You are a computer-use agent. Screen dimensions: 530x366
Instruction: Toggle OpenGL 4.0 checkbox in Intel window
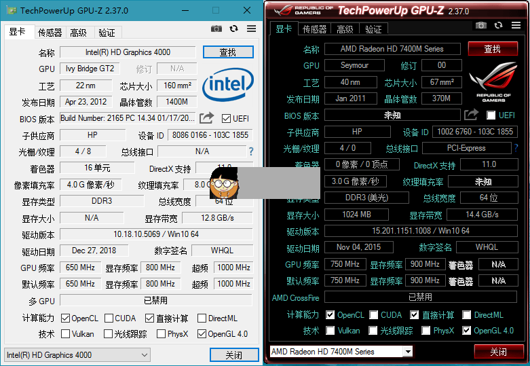click(202, 334)
